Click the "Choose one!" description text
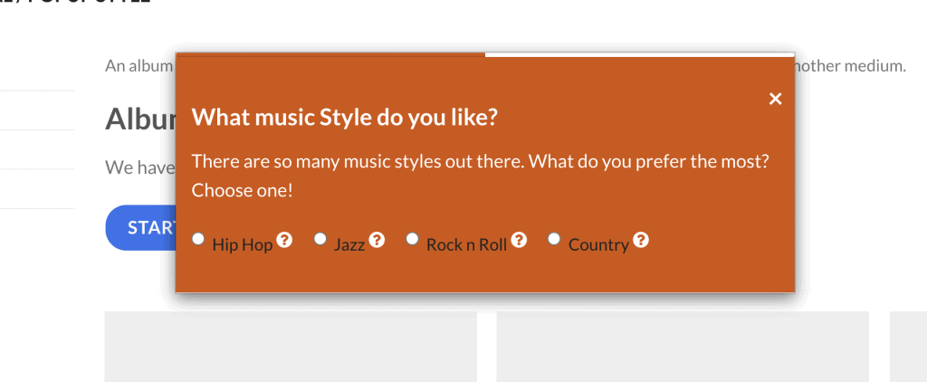927x382 pixels. click(x=243, y=191)
